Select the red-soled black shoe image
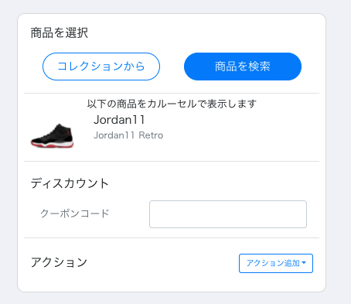Screen dimensions: 351x304 pos(53,135)
